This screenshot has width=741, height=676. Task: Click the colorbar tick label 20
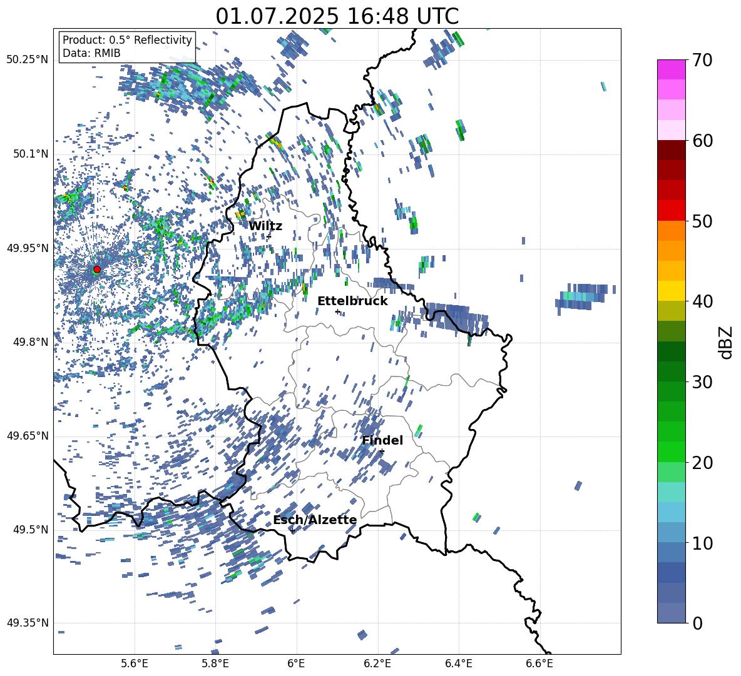click(x=702, y=462)
